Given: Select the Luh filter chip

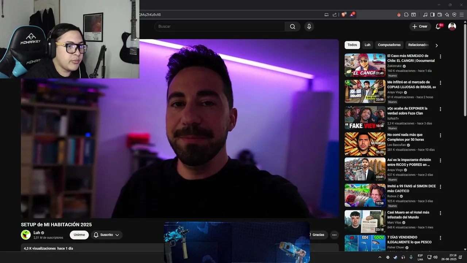Looking at the screenshot, I should point(367,45).
